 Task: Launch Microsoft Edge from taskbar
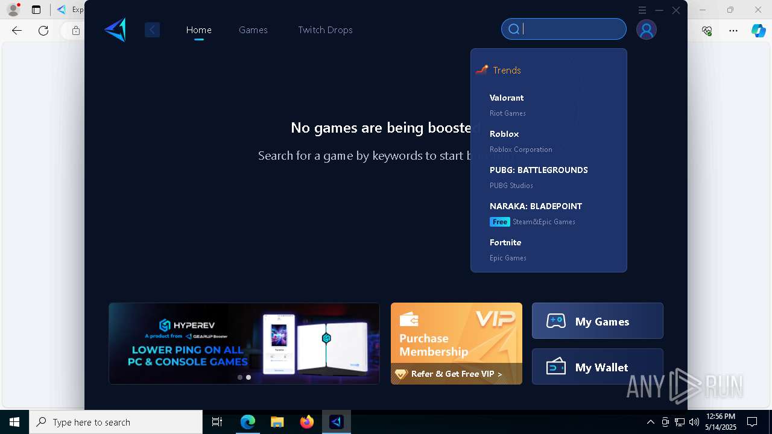[248, 422]
